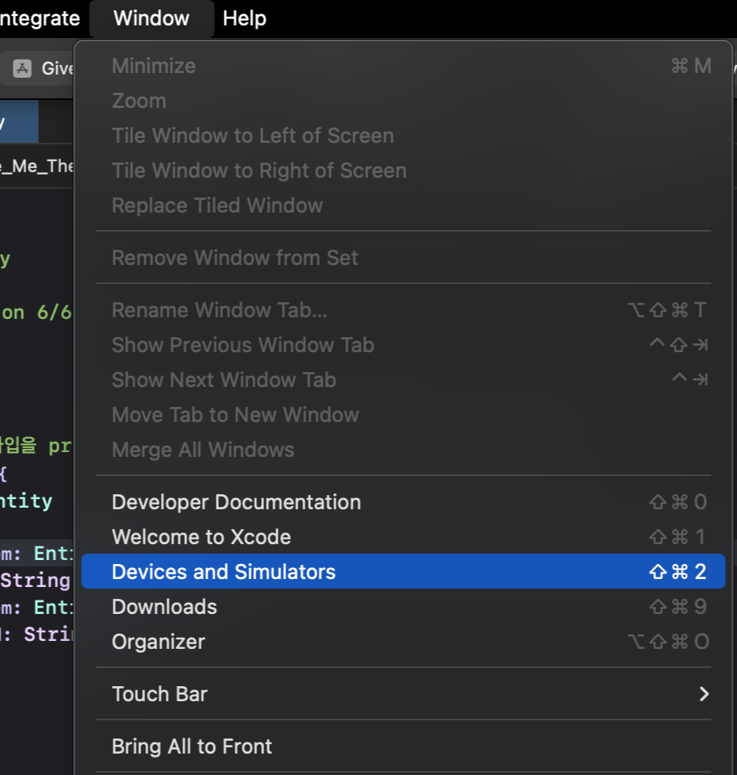The height and width of the screenshot is (775, 737).
Task: Choose Welcome to Xcode
Action: 403,537
